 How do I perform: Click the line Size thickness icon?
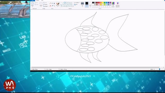click(82, 3)
